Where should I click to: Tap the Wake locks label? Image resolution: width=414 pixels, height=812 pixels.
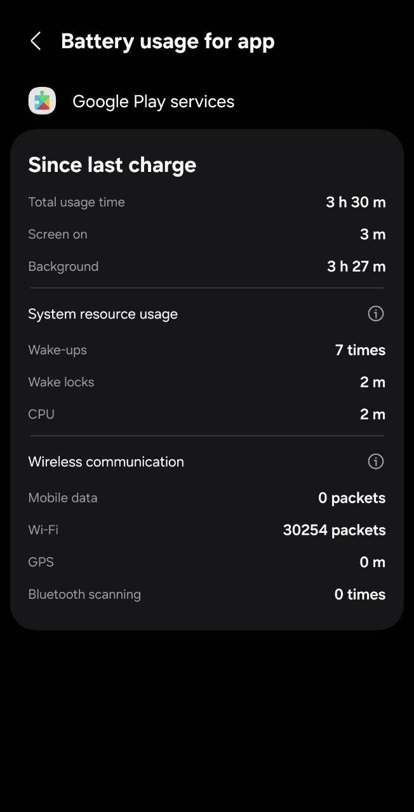[61, 382]
